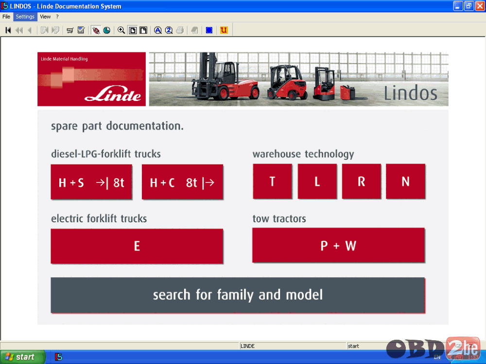Click the 'start' status bar field
The height and width of the screenshot is (364, 486).
point(367,346)
